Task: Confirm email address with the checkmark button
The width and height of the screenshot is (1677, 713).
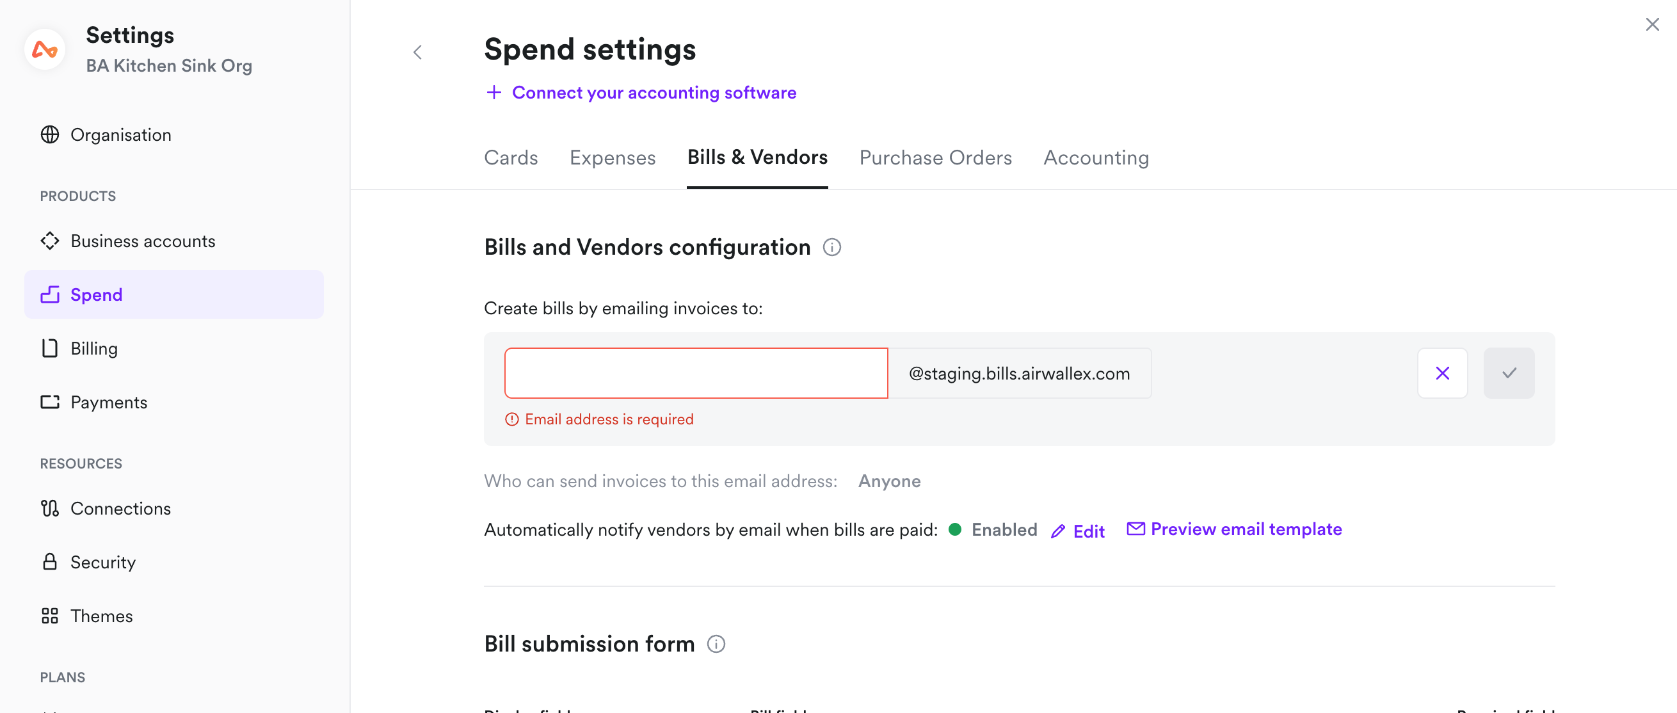Action: (x=1509, y=373)
